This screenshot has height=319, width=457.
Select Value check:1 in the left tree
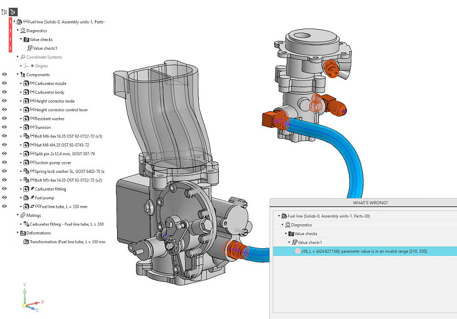click(45, 49)
